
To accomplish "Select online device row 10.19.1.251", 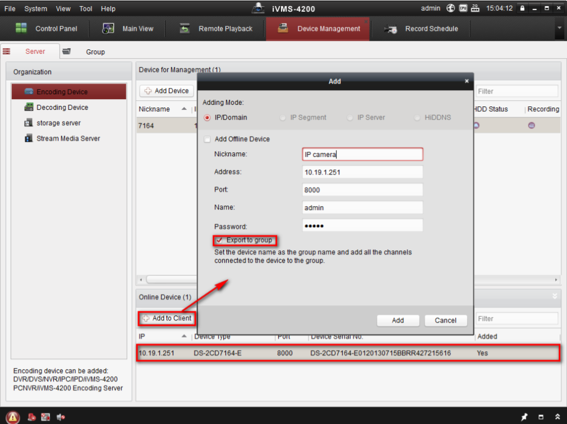I will click(348, 353).
